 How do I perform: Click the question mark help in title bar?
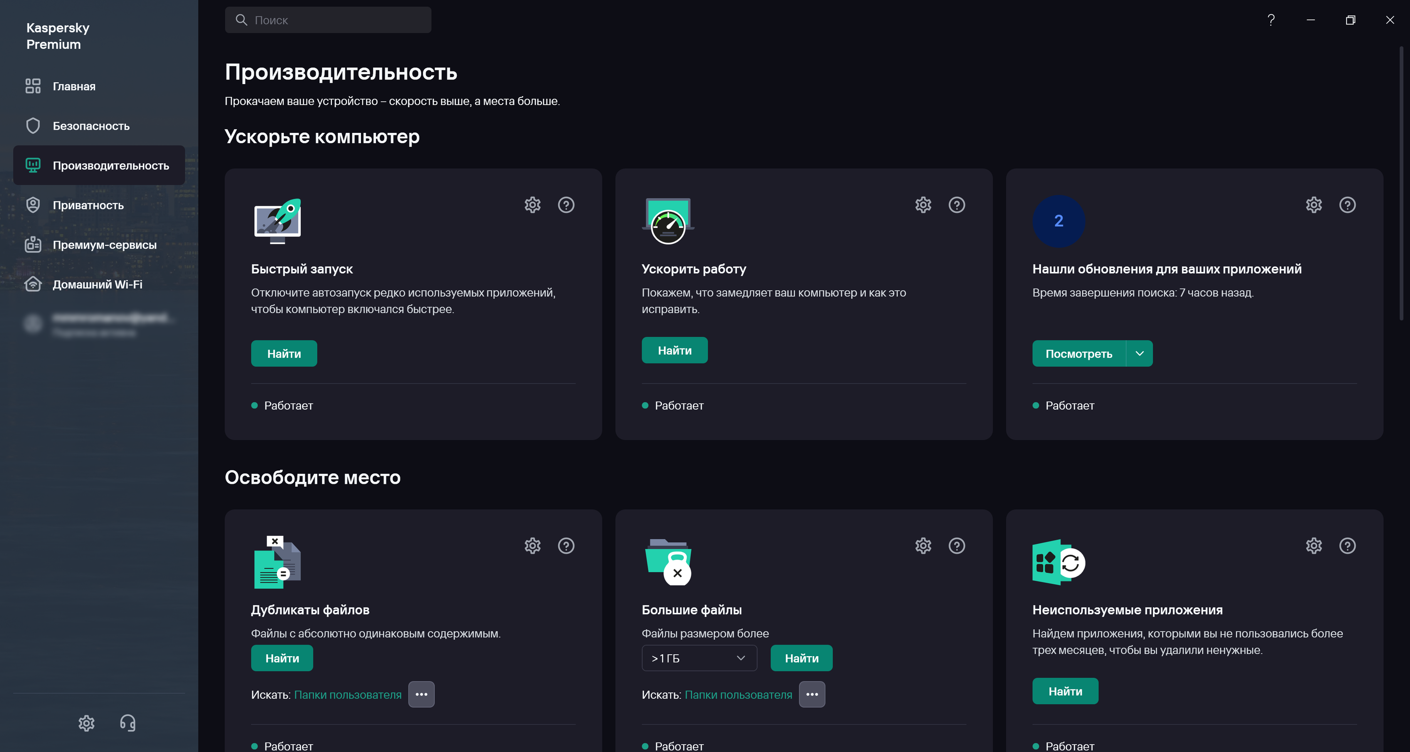point(1271,20)
